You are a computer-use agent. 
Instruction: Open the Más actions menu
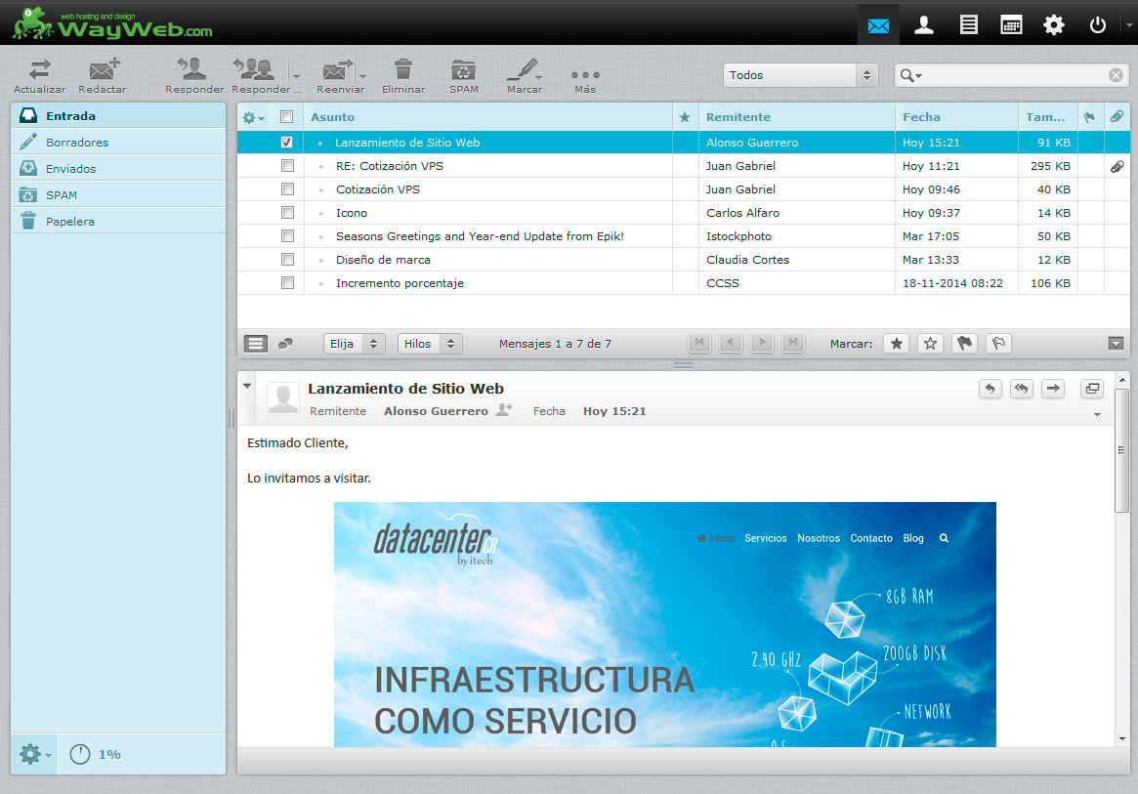pos(585,80)
